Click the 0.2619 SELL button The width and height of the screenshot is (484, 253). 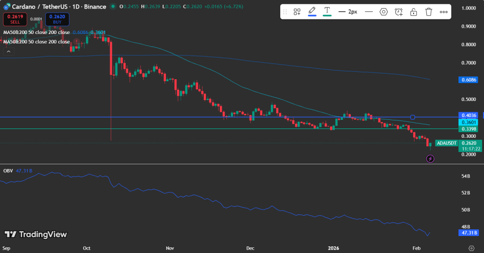15,19
